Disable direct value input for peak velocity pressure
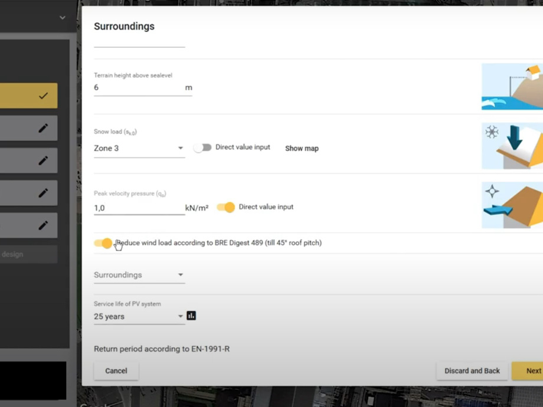 [225, 207]
